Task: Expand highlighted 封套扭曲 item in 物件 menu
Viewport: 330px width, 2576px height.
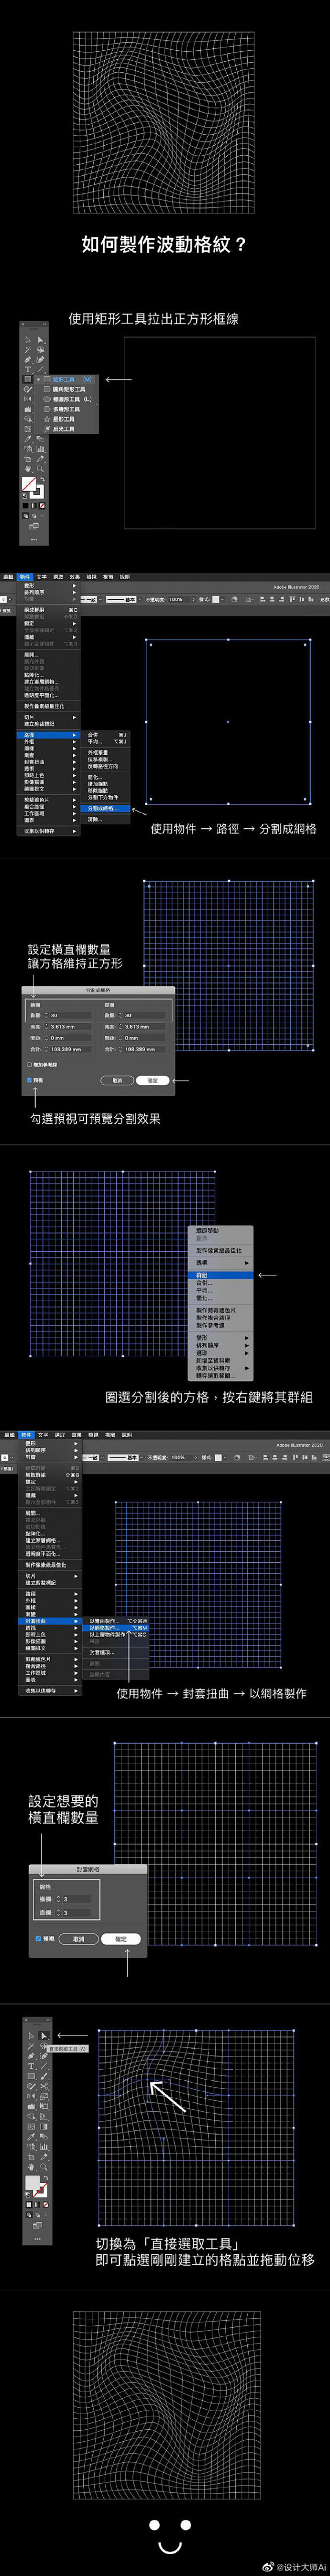Action: point(51,1622)
